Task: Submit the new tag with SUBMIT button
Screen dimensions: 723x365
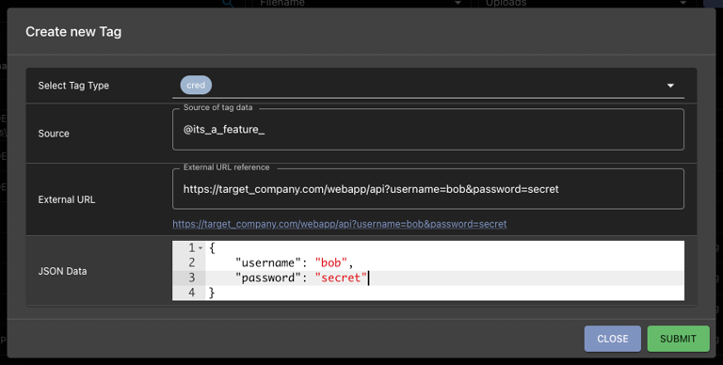Action: click(678, 339)
